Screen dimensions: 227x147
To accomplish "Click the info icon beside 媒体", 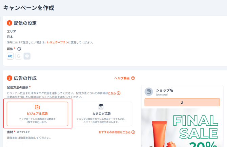I will pos(19,49).
